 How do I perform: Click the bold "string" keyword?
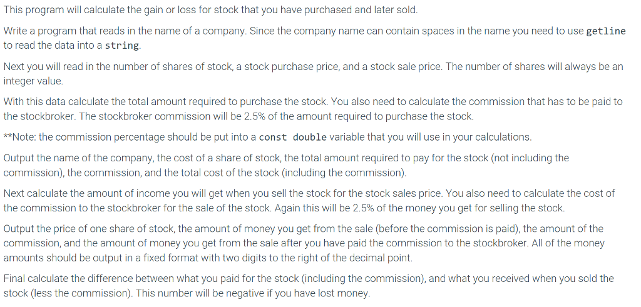(x=122, y=46)
